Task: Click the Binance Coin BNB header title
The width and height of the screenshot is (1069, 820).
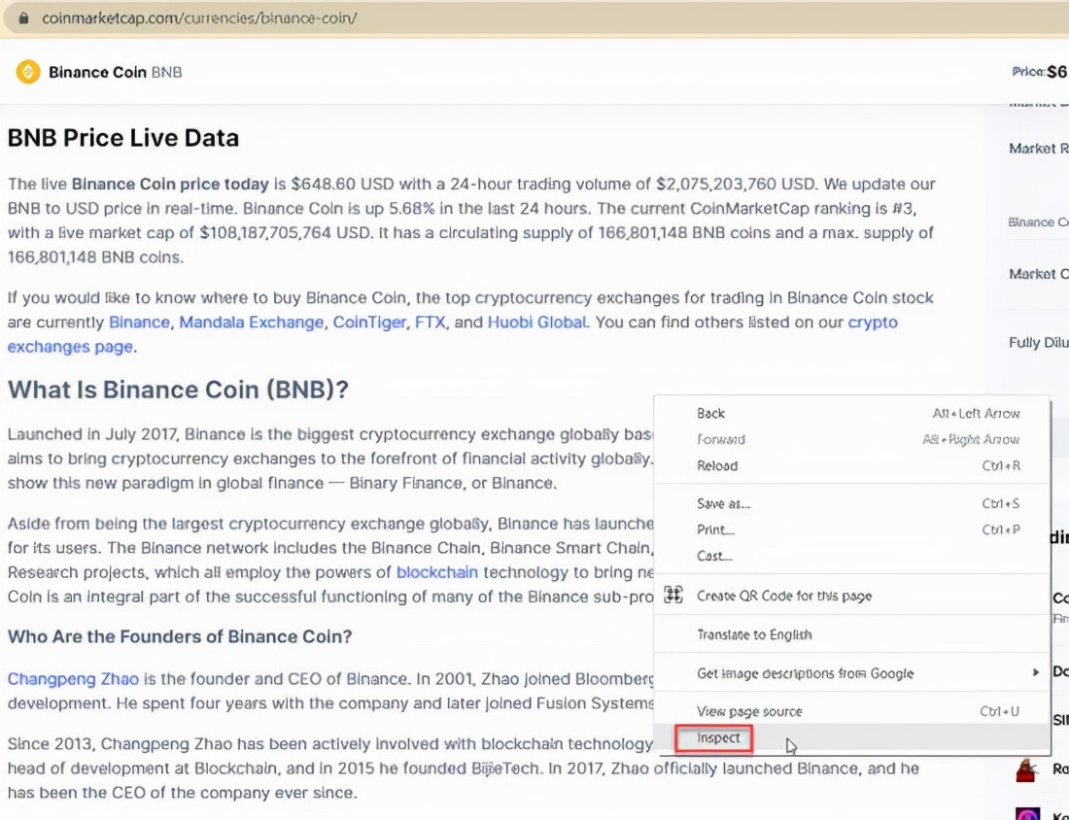Action: pos(116,72)
